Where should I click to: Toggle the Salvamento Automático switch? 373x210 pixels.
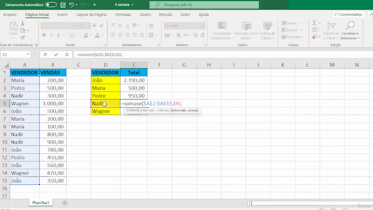[51, 5]
